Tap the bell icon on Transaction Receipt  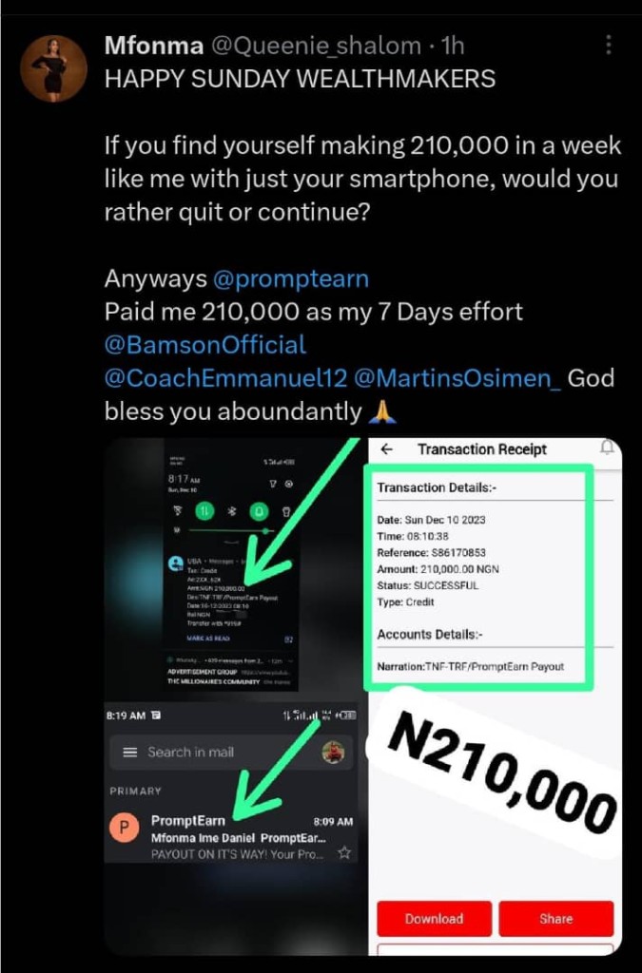[607, 449]
